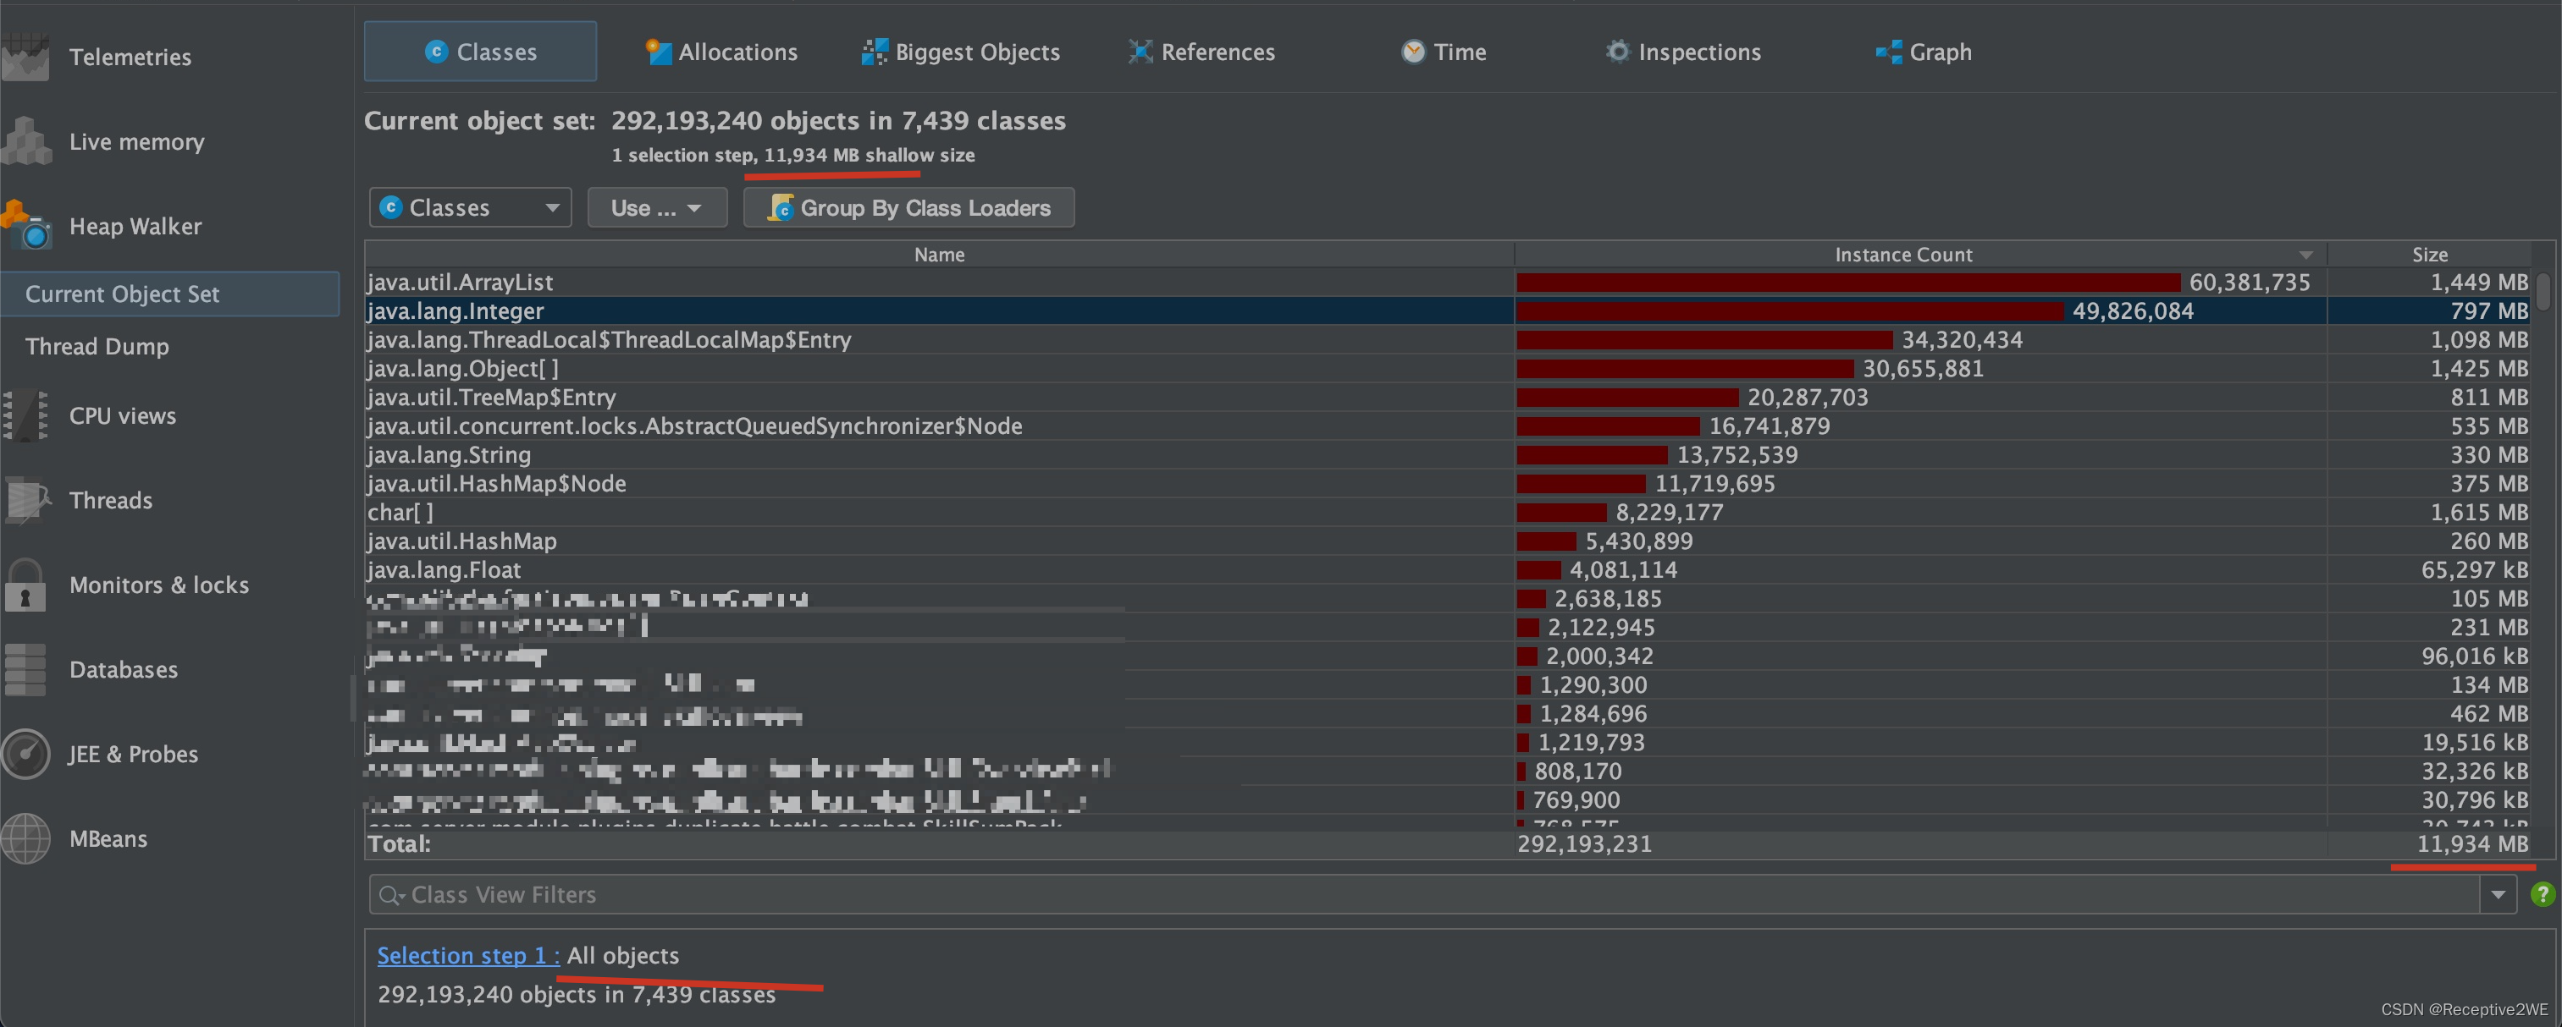
Task: Select Current Object Set in sidebar
Action: 170,294
